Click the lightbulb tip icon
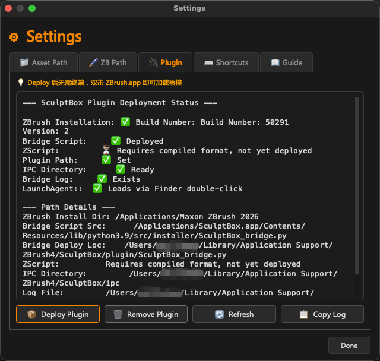Screen dimensions: 380x361 click(x=21, y=83)
